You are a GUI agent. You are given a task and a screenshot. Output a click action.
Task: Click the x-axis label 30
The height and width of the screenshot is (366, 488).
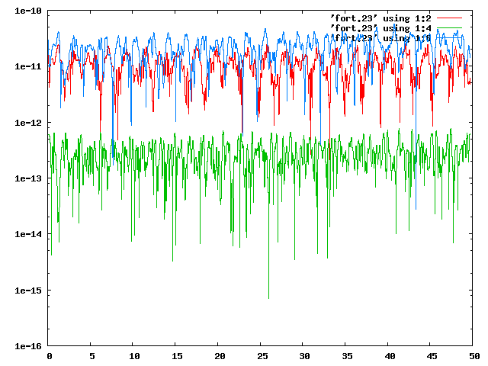click(x=305, y=356)
